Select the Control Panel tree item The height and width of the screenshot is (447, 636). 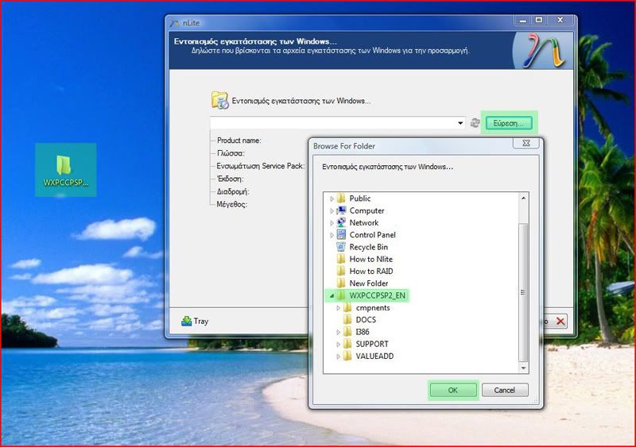point(372,235)
